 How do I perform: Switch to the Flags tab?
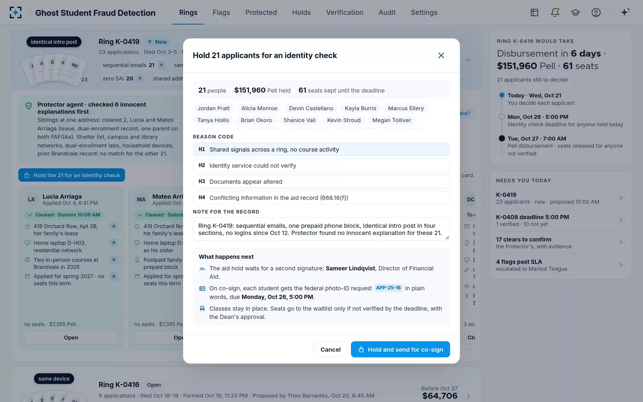[x=221, y=13]
